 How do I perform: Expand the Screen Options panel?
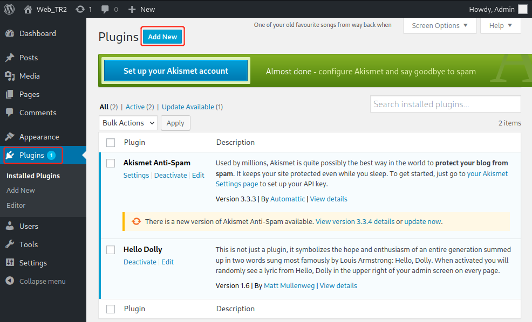tap(439, 25)
